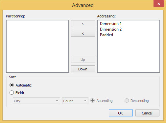
Task: Dismiss the dialog with Cancel
Action: [x=147, y=113]
